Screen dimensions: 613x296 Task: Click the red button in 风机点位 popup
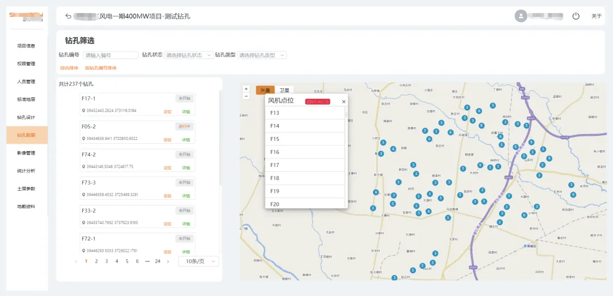pyautogui.click(x=317, y=101)
